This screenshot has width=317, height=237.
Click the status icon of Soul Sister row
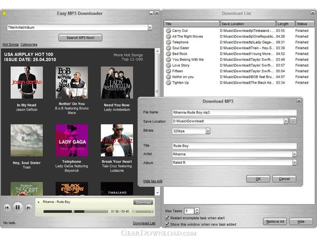pos(168,48)
